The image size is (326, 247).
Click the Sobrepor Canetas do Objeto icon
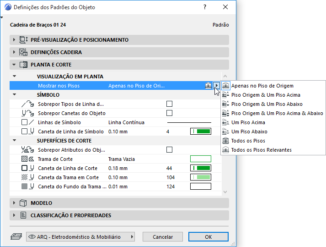point(27,113)
